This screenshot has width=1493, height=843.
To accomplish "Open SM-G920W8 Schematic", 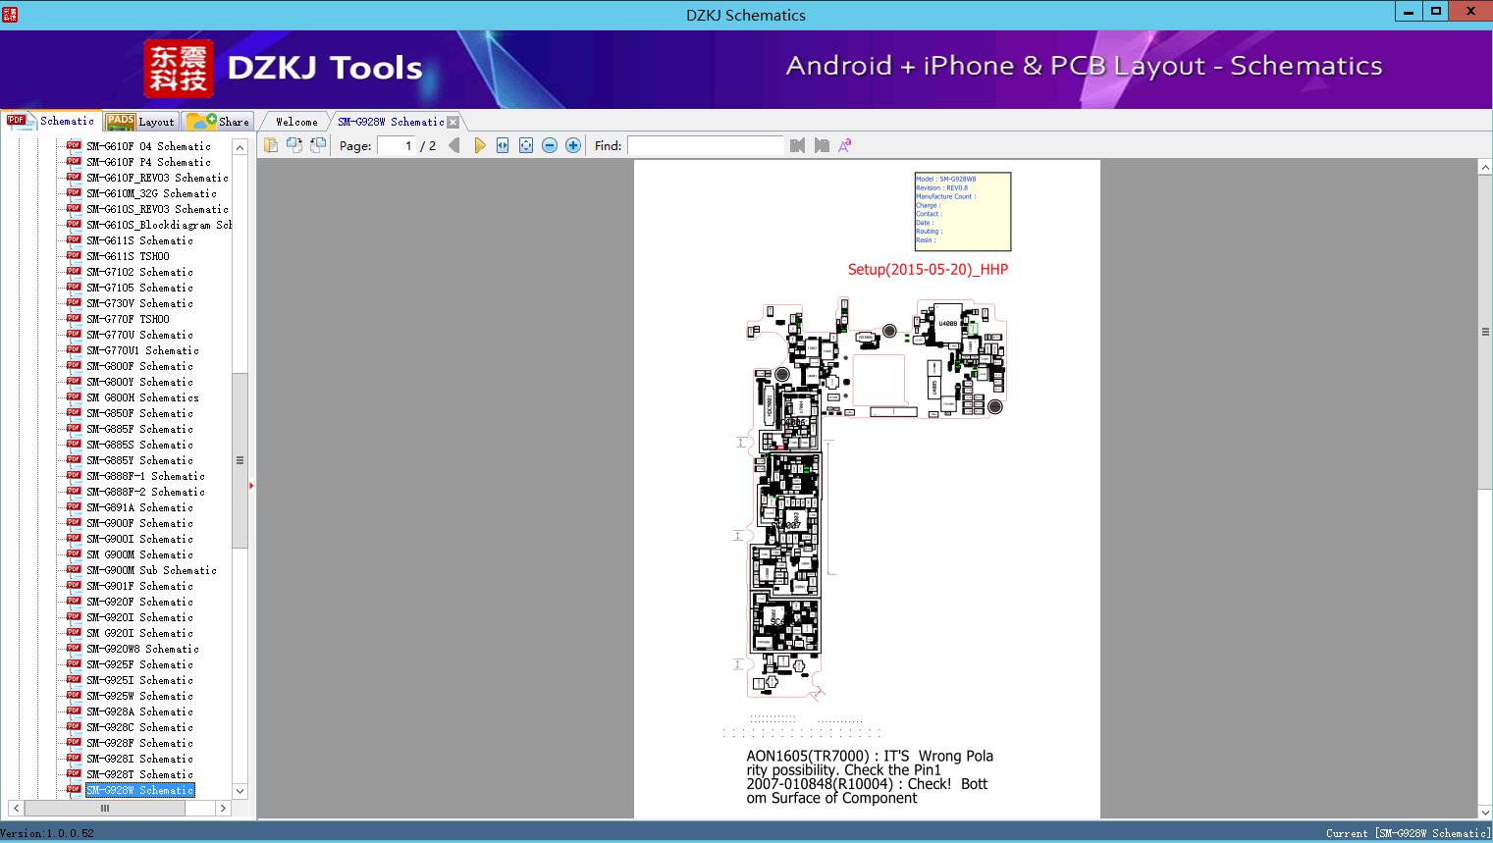I will point(142,649).
